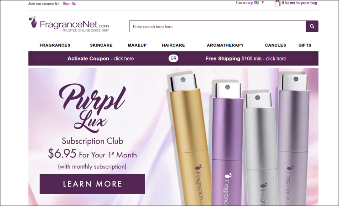Click the FragranceNet.com perfume bottle logo
This screenshot has width=339, height=206.
click(69, 25)
